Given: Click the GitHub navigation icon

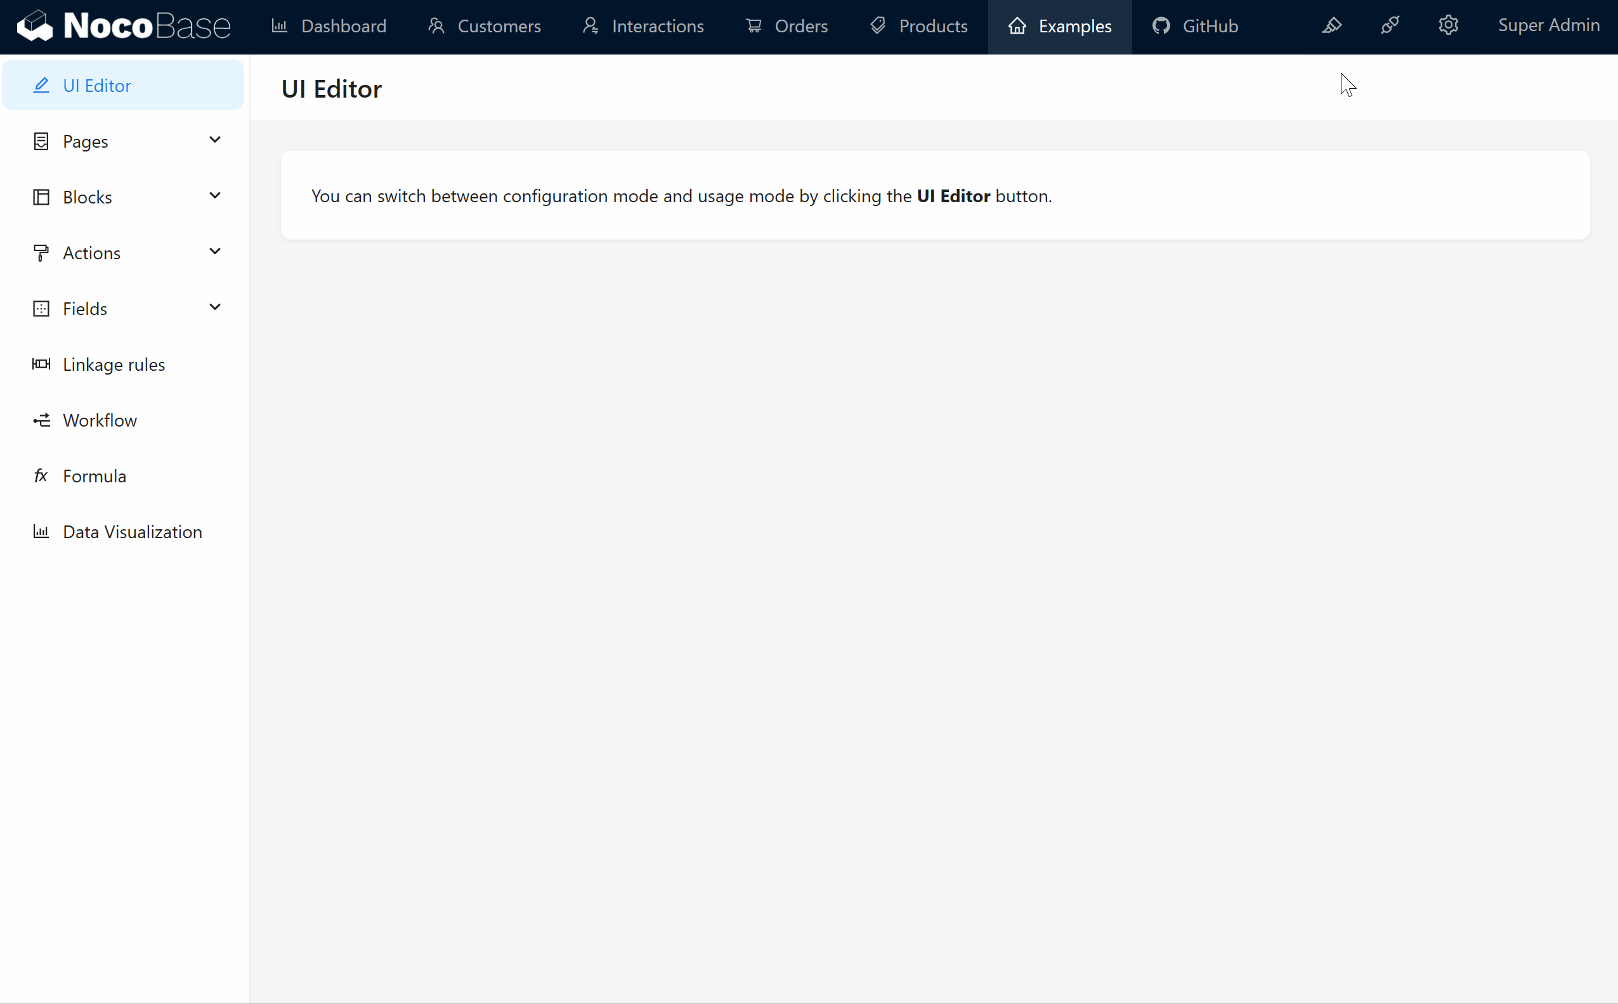Looking at the screenshot, I should pos(1162,25).
